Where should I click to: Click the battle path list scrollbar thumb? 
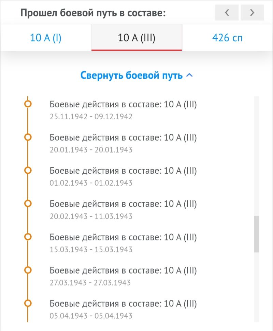tap(257, 234)
